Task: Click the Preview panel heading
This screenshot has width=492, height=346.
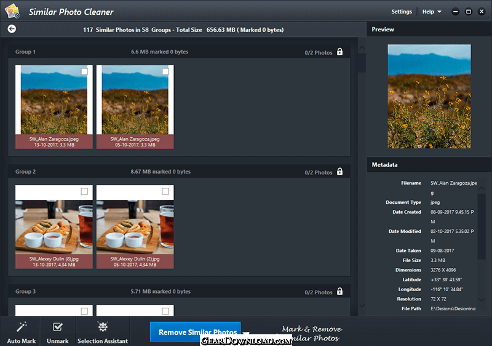Action: pyautogui.click(x=383, y=29)
